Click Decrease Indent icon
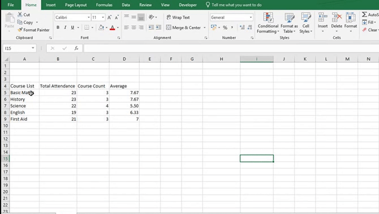Screen dimensions: 379x214 (x=151, y=28)
